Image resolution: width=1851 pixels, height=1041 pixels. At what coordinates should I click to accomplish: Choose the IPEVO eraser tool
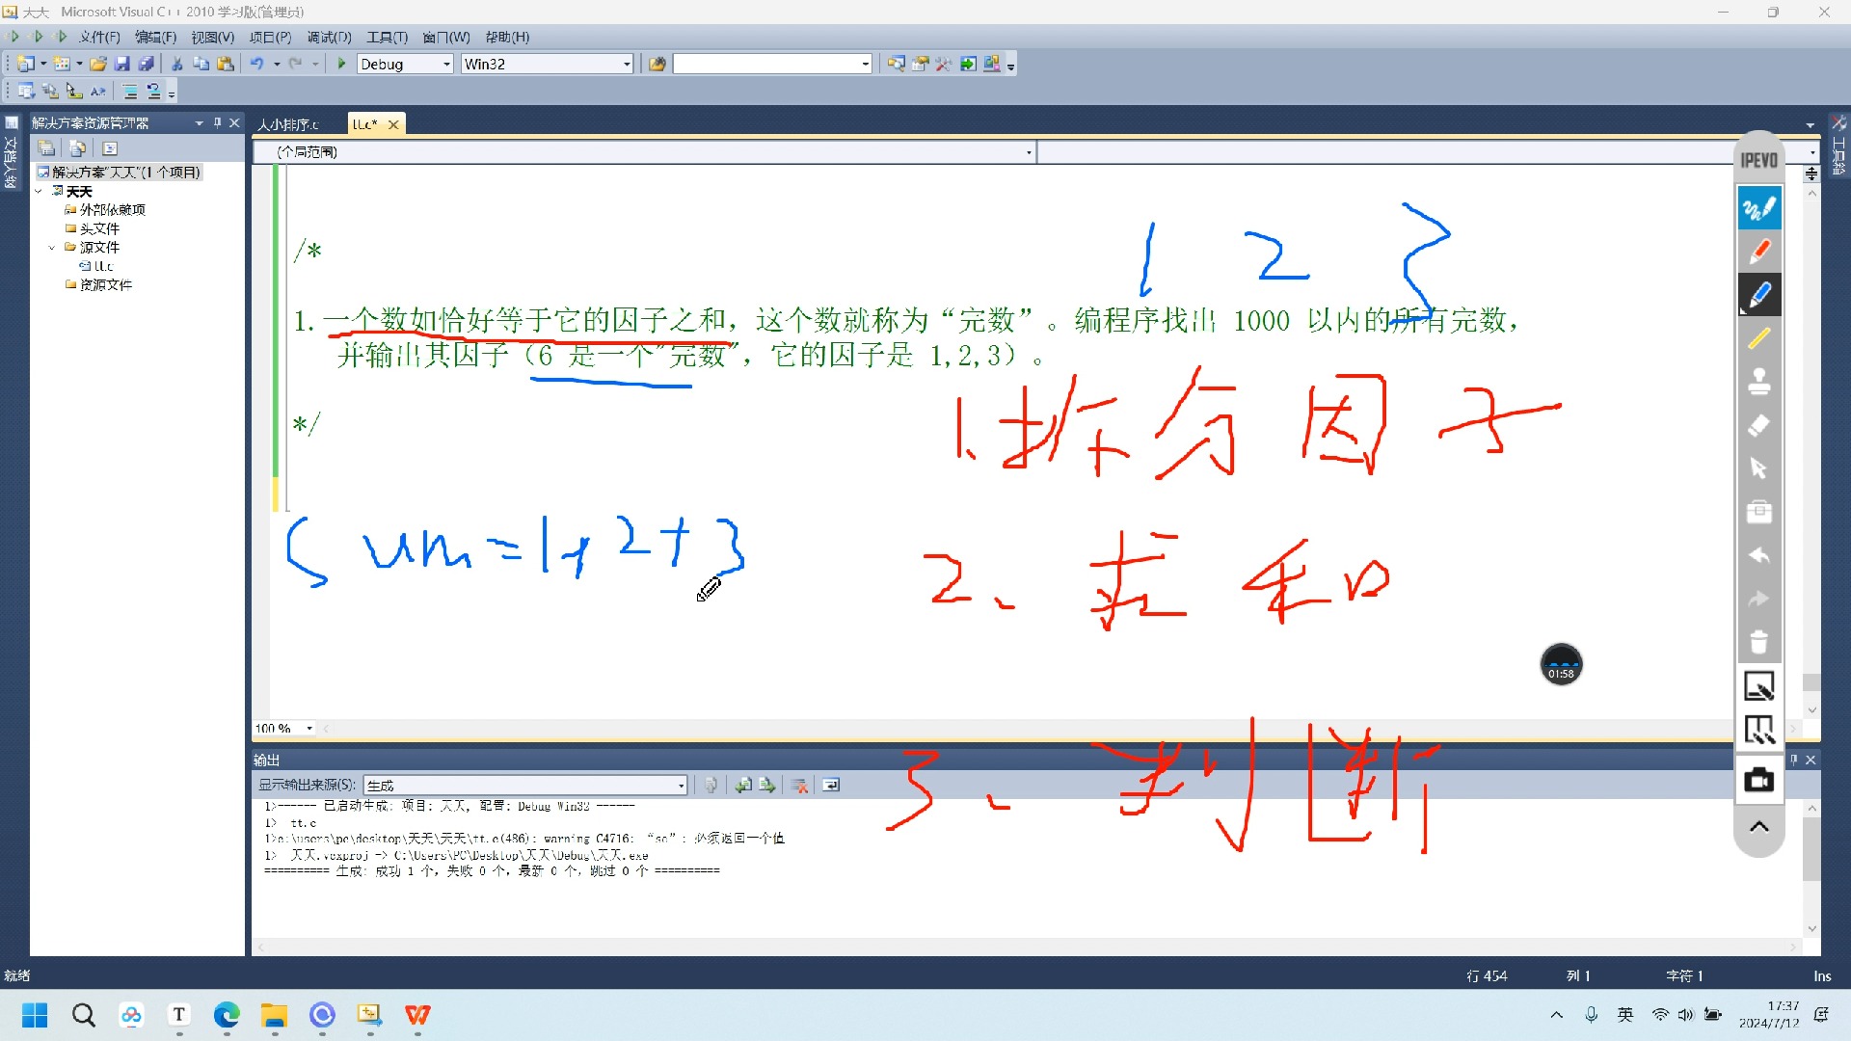coord(1758,425)
